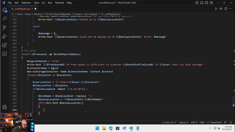
Task: Open the Explorer view in activity bar
Action: [5, 10]
